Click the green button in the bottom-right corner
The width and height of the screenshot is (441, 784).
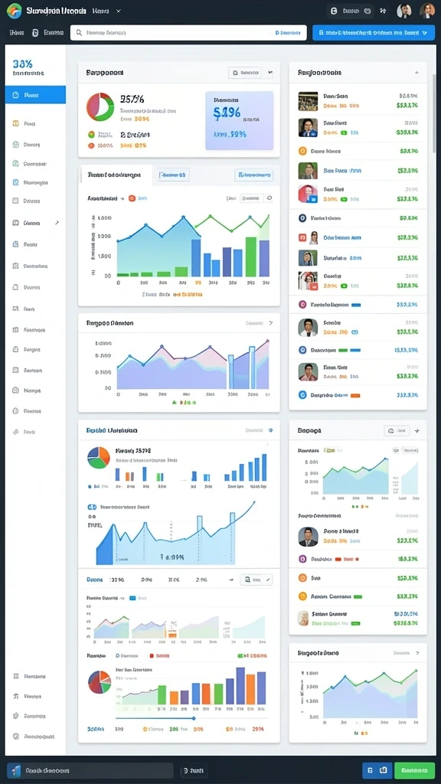click(414, 770)
